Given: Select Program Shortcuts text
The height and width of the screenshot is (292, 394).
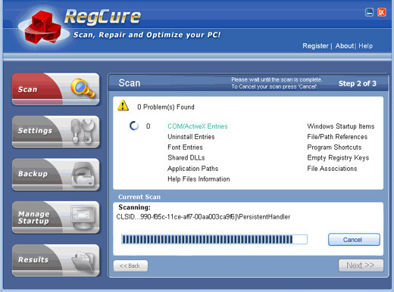Looking at the screenshot, I should [334, 148].
